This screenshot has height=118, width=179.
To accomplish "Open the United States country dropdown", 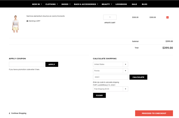I will click(x=110, y=64).
